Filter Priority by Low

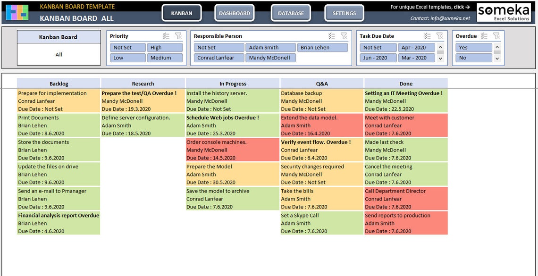[x=128, y=58]
